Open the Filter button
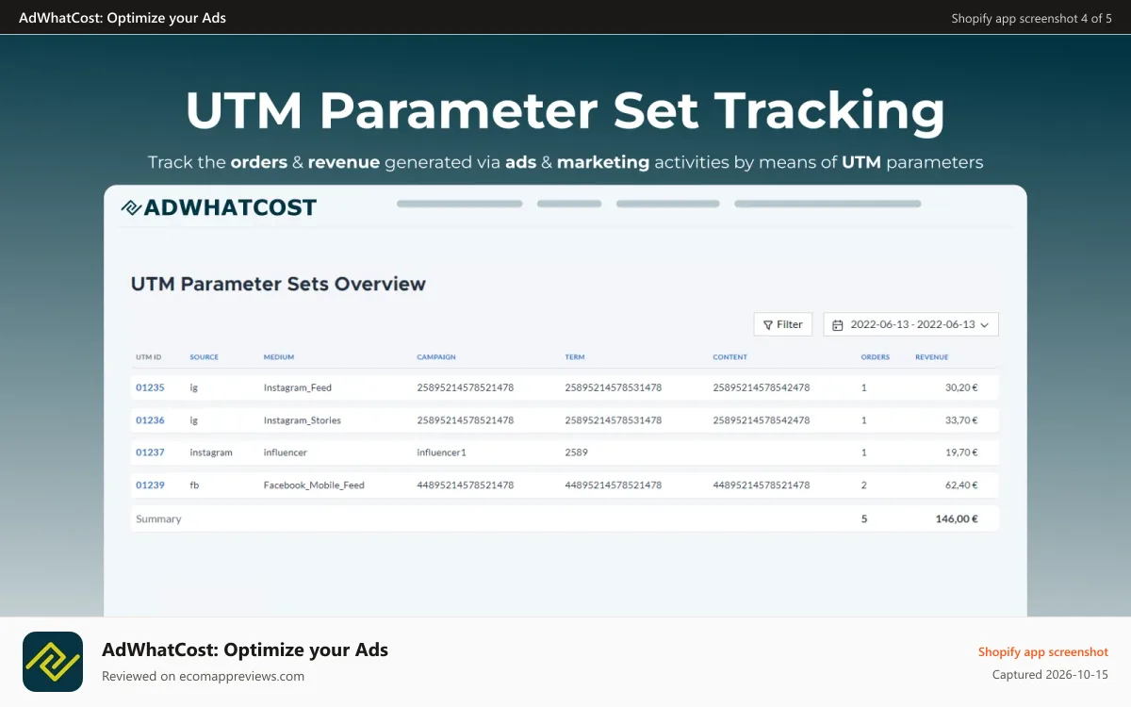The height and width of the screenshot is (707, 1131). (x=783, y=324)
